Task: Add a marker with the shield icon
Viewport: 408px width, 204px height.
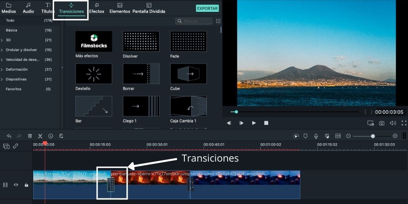Action: coord(306,136)
